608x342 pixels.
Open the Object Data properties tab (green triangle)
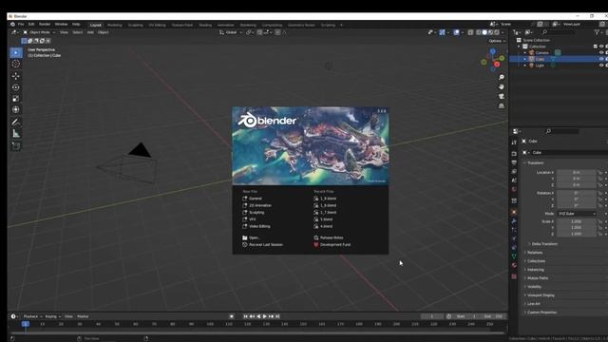tap(514, 256)
